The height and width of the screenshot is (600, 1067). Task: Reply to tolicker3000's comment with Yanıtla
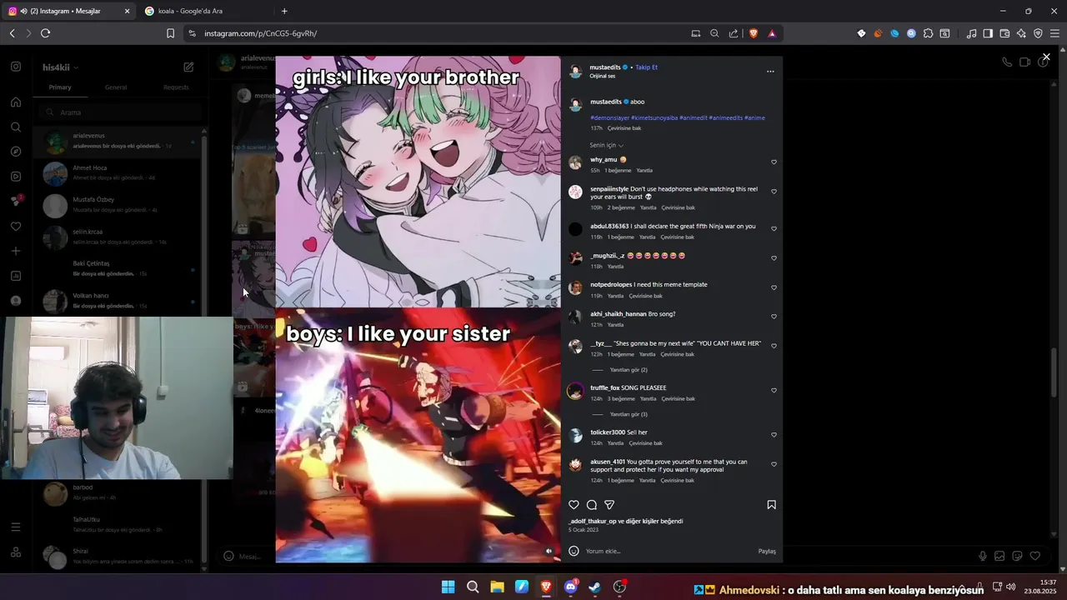(615, 443)
